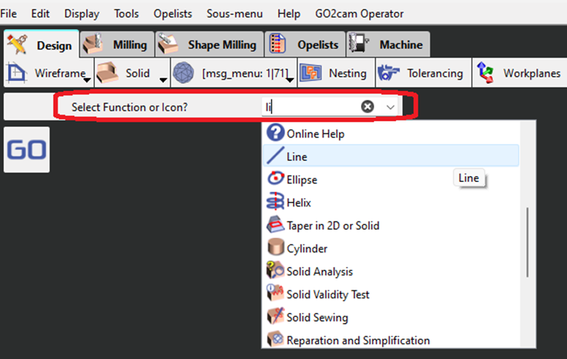Image resolution: width=567 pixels, height=359 pixels.
Task: Click the Workplanes toolbar button
Action: tap(520, 73)
